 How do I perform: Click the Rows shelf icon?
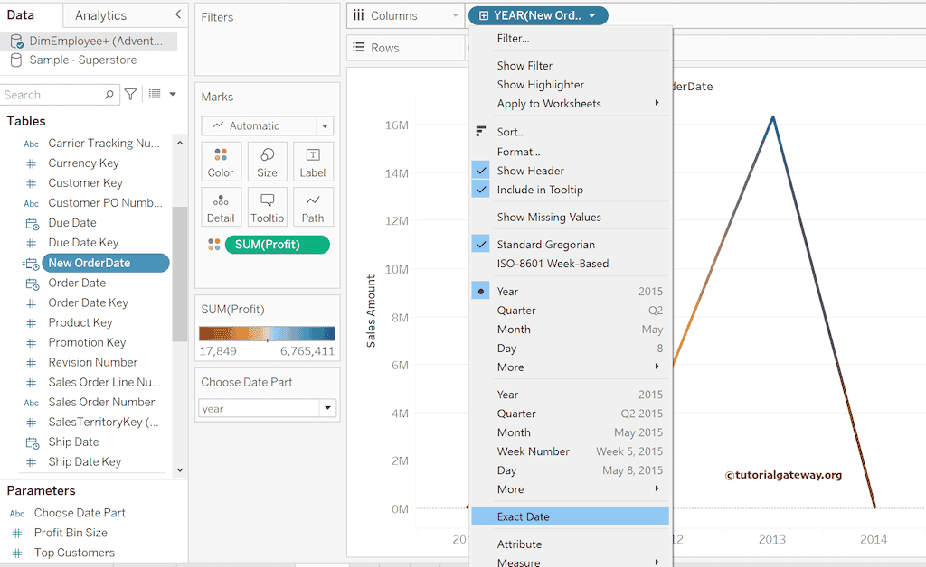point(358,47)
